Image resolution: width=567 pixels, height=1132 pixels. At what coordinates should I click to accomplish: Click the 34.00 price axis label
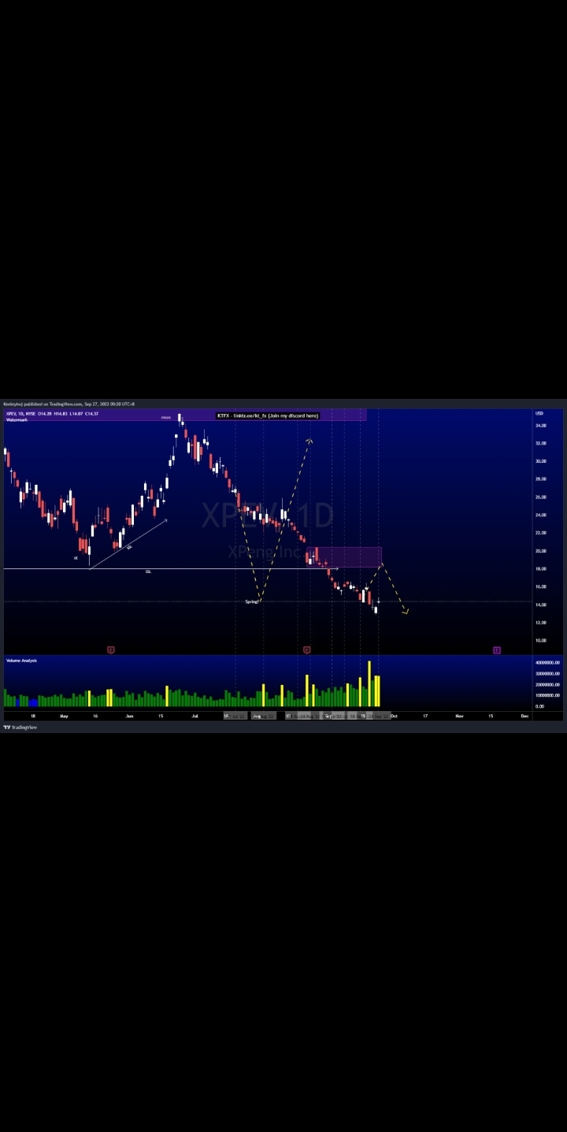click(x=541, y=426)
